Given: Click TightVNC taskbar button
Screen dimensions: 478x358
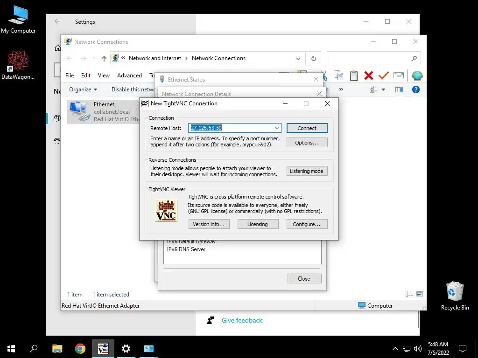Looking at the screenshot, I should [x=103, y=349].
